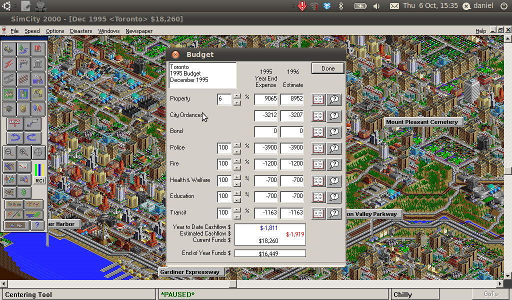
Task: Select the Centering crosshair tool
Action: pos(38,152)
